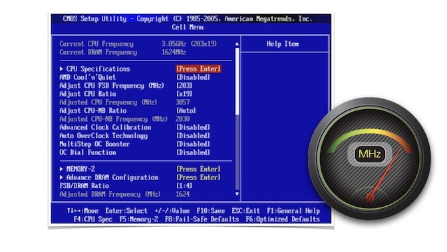Click the 2030 CPU-NB frequency value
The image size is (447, 252).
pos(183,119)
